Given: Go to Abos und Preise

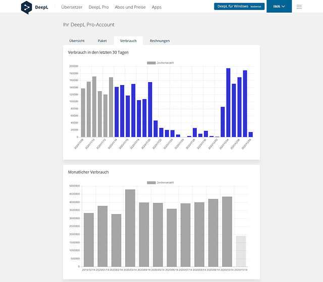Looking at the screenshot, I should tap(130, 7).
